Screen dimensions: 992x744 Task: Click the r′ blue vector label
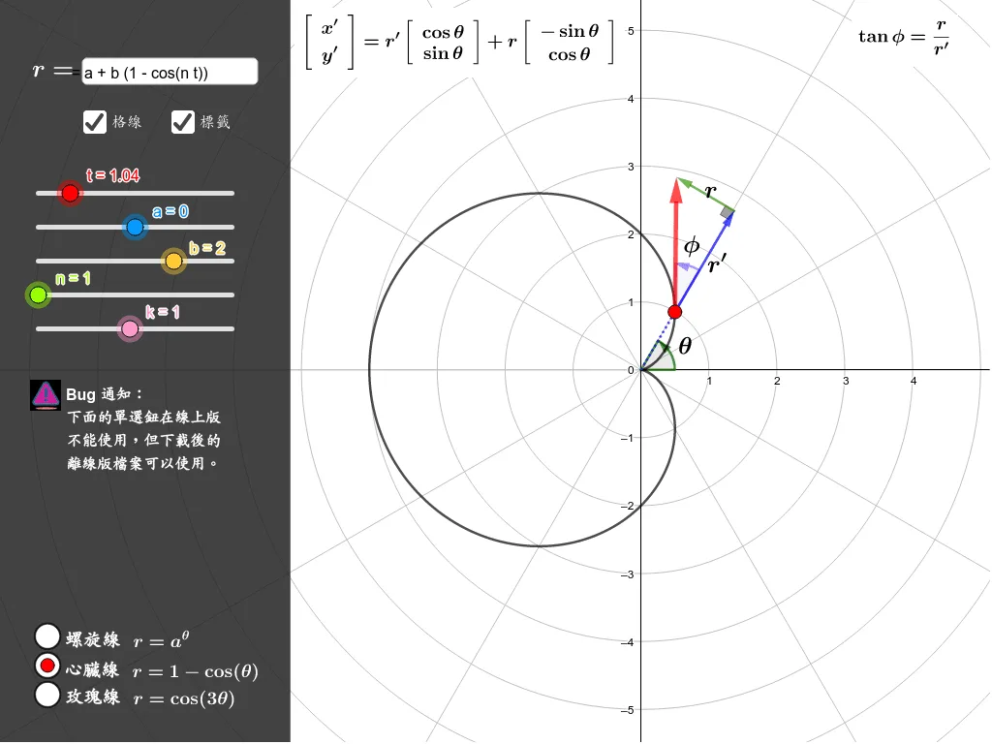click(x=717, y=263)
